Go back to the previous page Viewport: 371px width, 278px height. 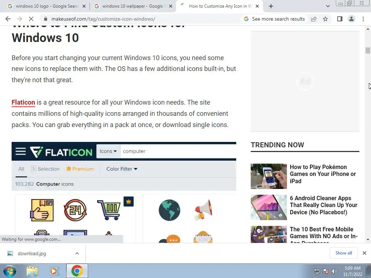point(8,19)
